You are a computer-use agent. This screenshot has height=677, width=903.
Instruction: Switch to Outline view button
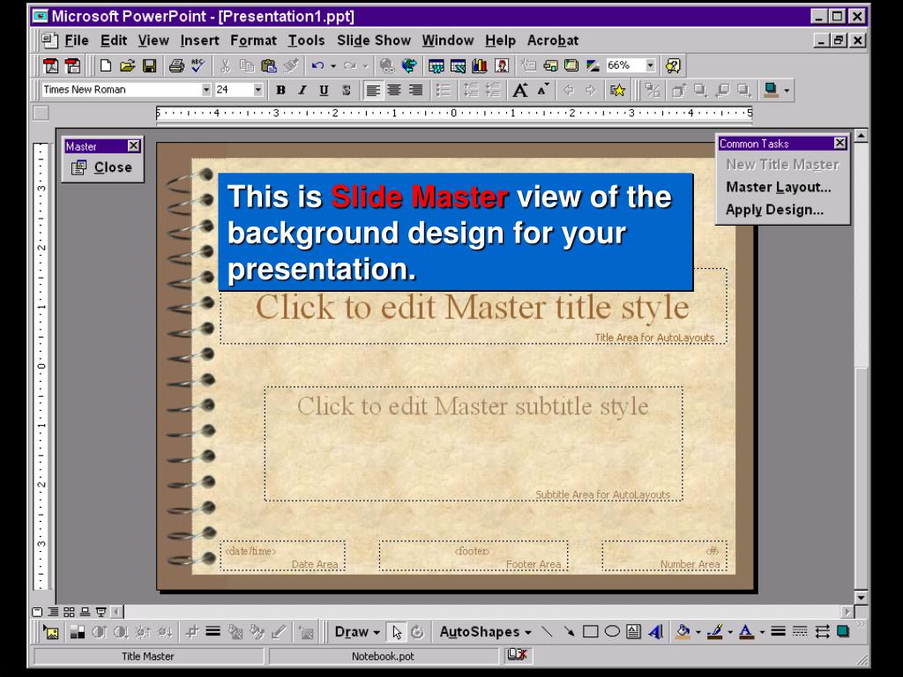pos(53,612)
